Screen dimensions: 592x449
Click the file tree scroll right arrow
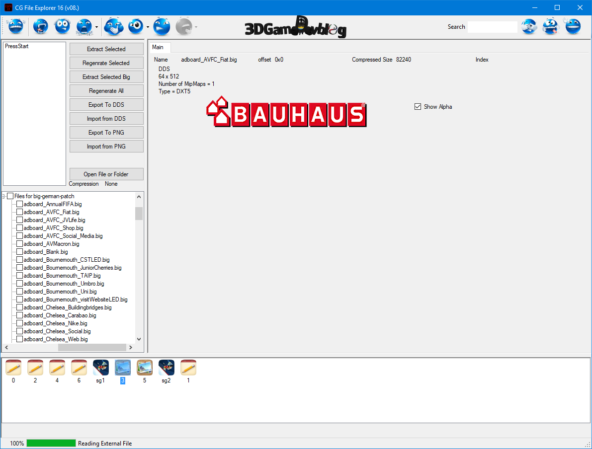tap(131, 347)
